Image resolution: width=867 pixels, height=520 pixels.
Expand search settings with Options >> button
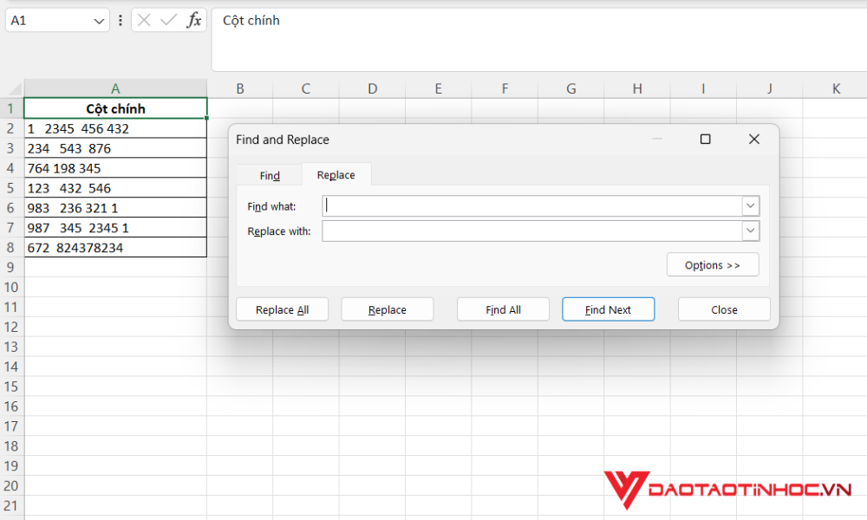(713, 264)
